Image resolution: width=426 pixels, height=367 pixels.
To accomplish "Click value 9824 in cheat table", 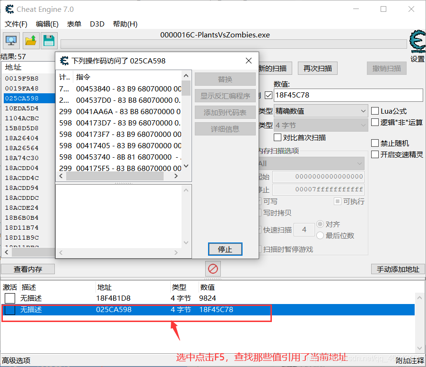I will pos(208,298).
